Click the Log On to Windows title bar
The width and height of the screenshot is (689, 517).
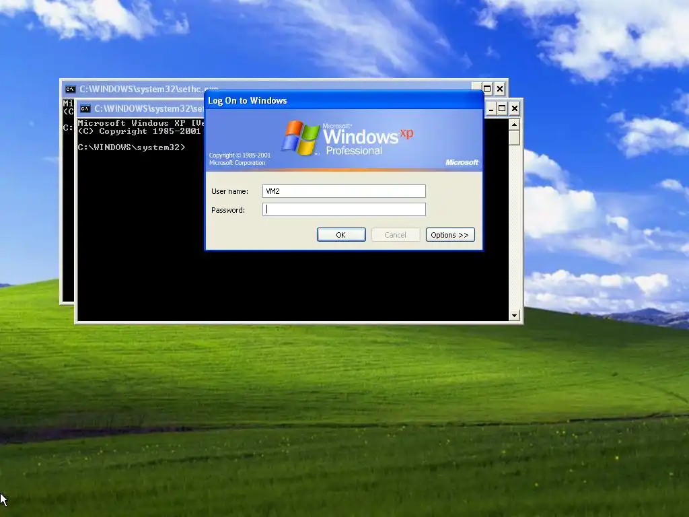pos(344,101)
